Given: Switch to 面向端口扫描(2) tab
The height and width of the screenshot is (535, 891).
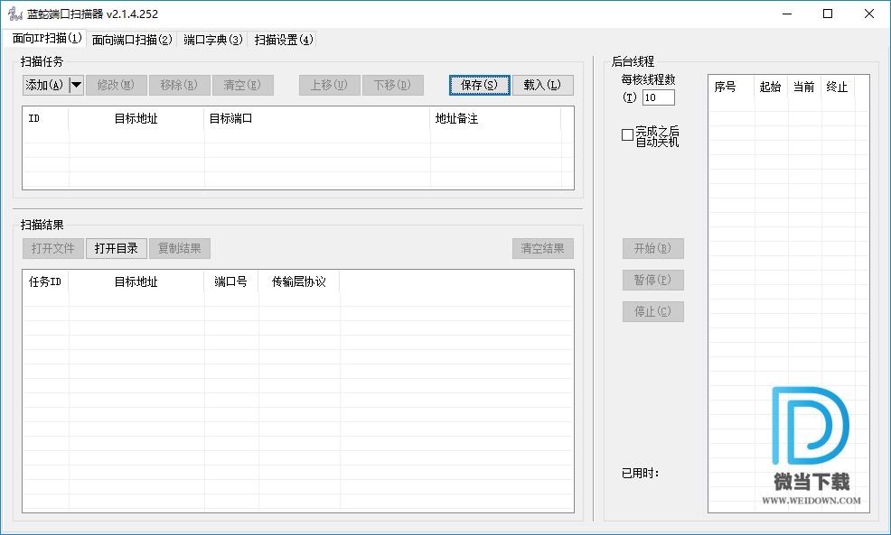Looking at the screenshot, I should click(x=132, y=40).
